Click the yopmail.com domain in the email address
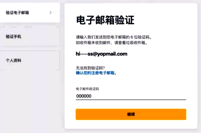Screen dimensions: 201x133 112,54
